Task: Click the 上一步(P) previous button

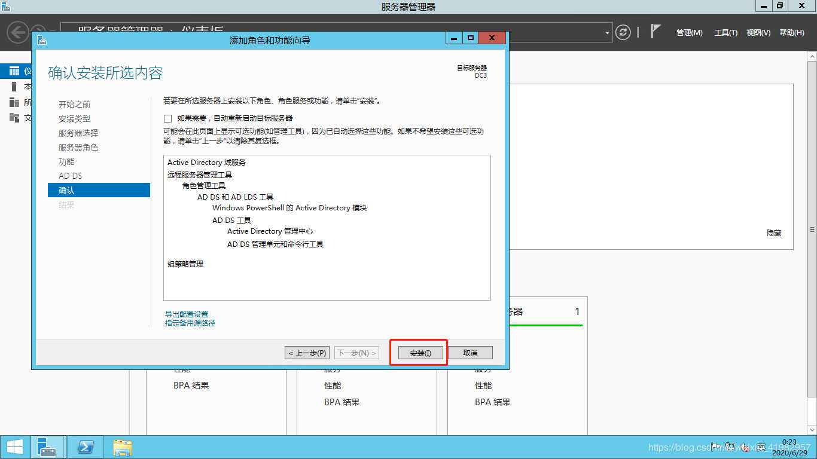Action: (307, 353)
